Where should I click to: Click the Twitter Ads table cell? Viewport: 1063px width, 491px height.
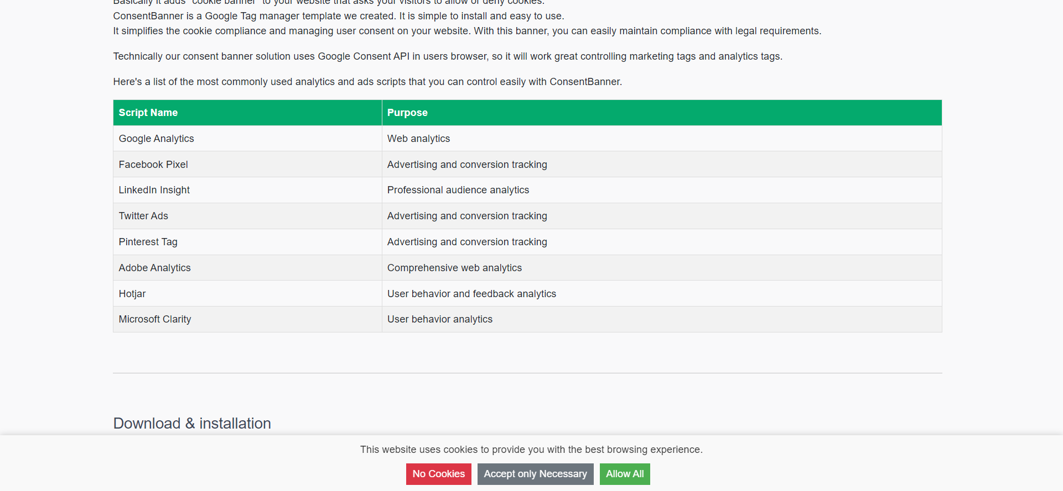coord(247,216)
